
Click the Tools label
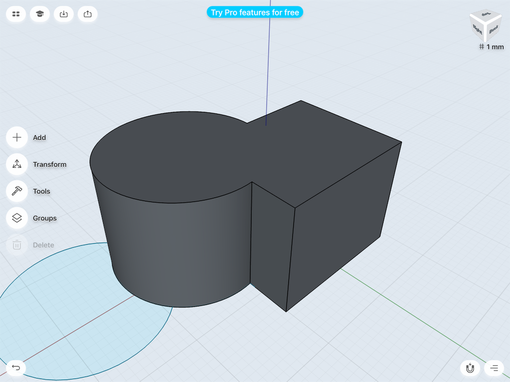click(42, 191)
